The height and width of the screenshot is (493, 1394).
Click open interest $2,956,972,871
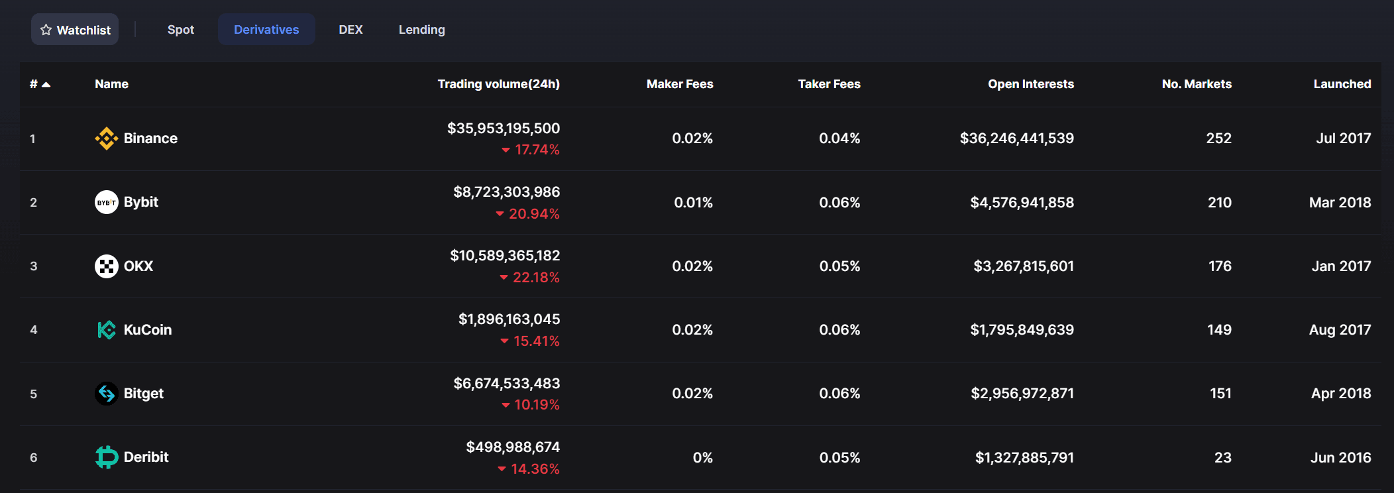coord(1022,394)
